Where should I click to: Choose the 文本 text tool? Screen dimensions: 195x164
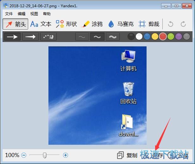tap(41, 24)
